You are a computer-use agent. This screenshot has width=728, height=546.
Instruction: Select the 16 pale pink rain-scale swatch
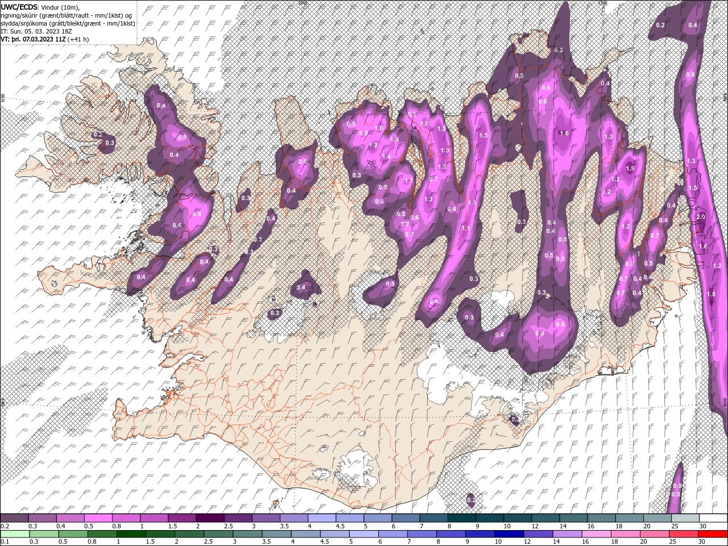tap(595, 534)
